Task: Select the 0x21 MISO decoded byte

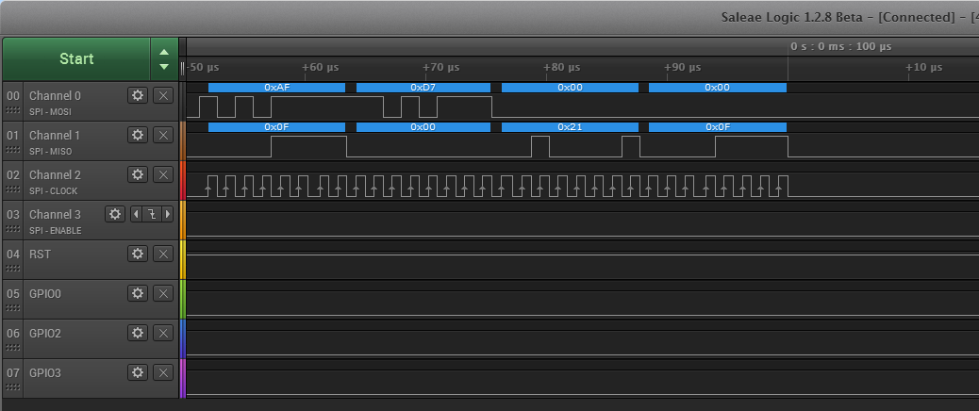Action: tap(570, 127)
